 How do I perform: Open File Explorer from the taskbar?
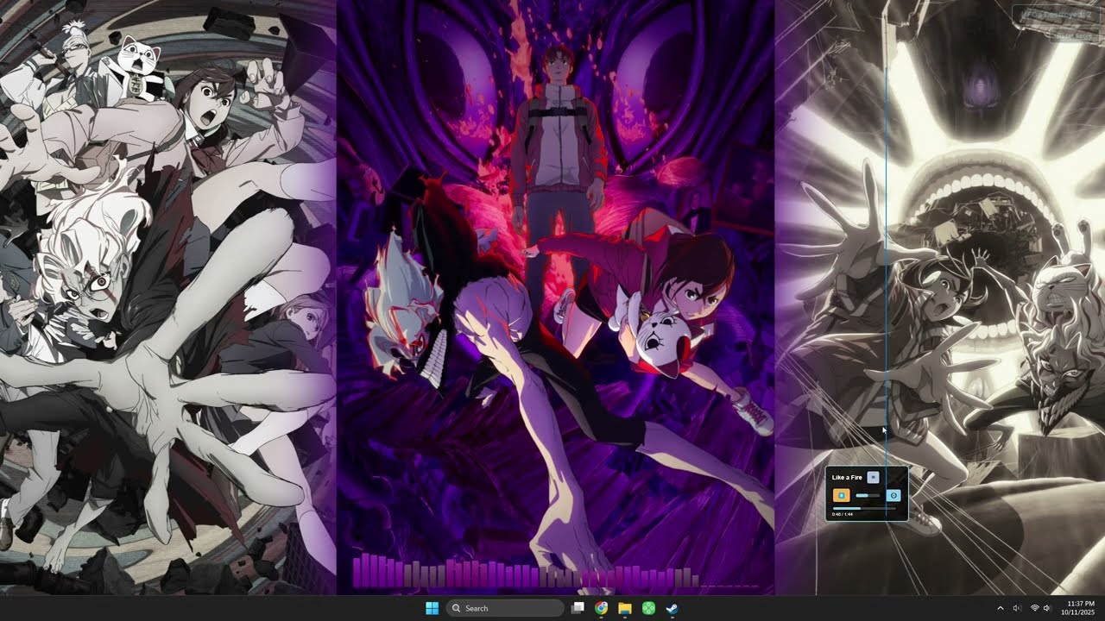[x=624, y=608]
